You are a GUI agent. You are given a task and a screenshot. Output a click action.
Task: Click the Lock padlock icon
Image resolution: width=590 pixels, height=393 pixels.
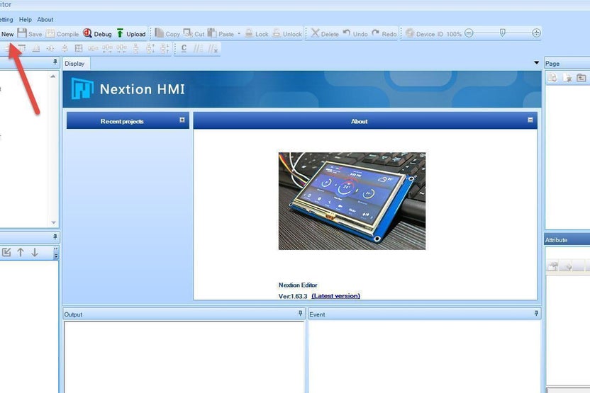[249, 33]
